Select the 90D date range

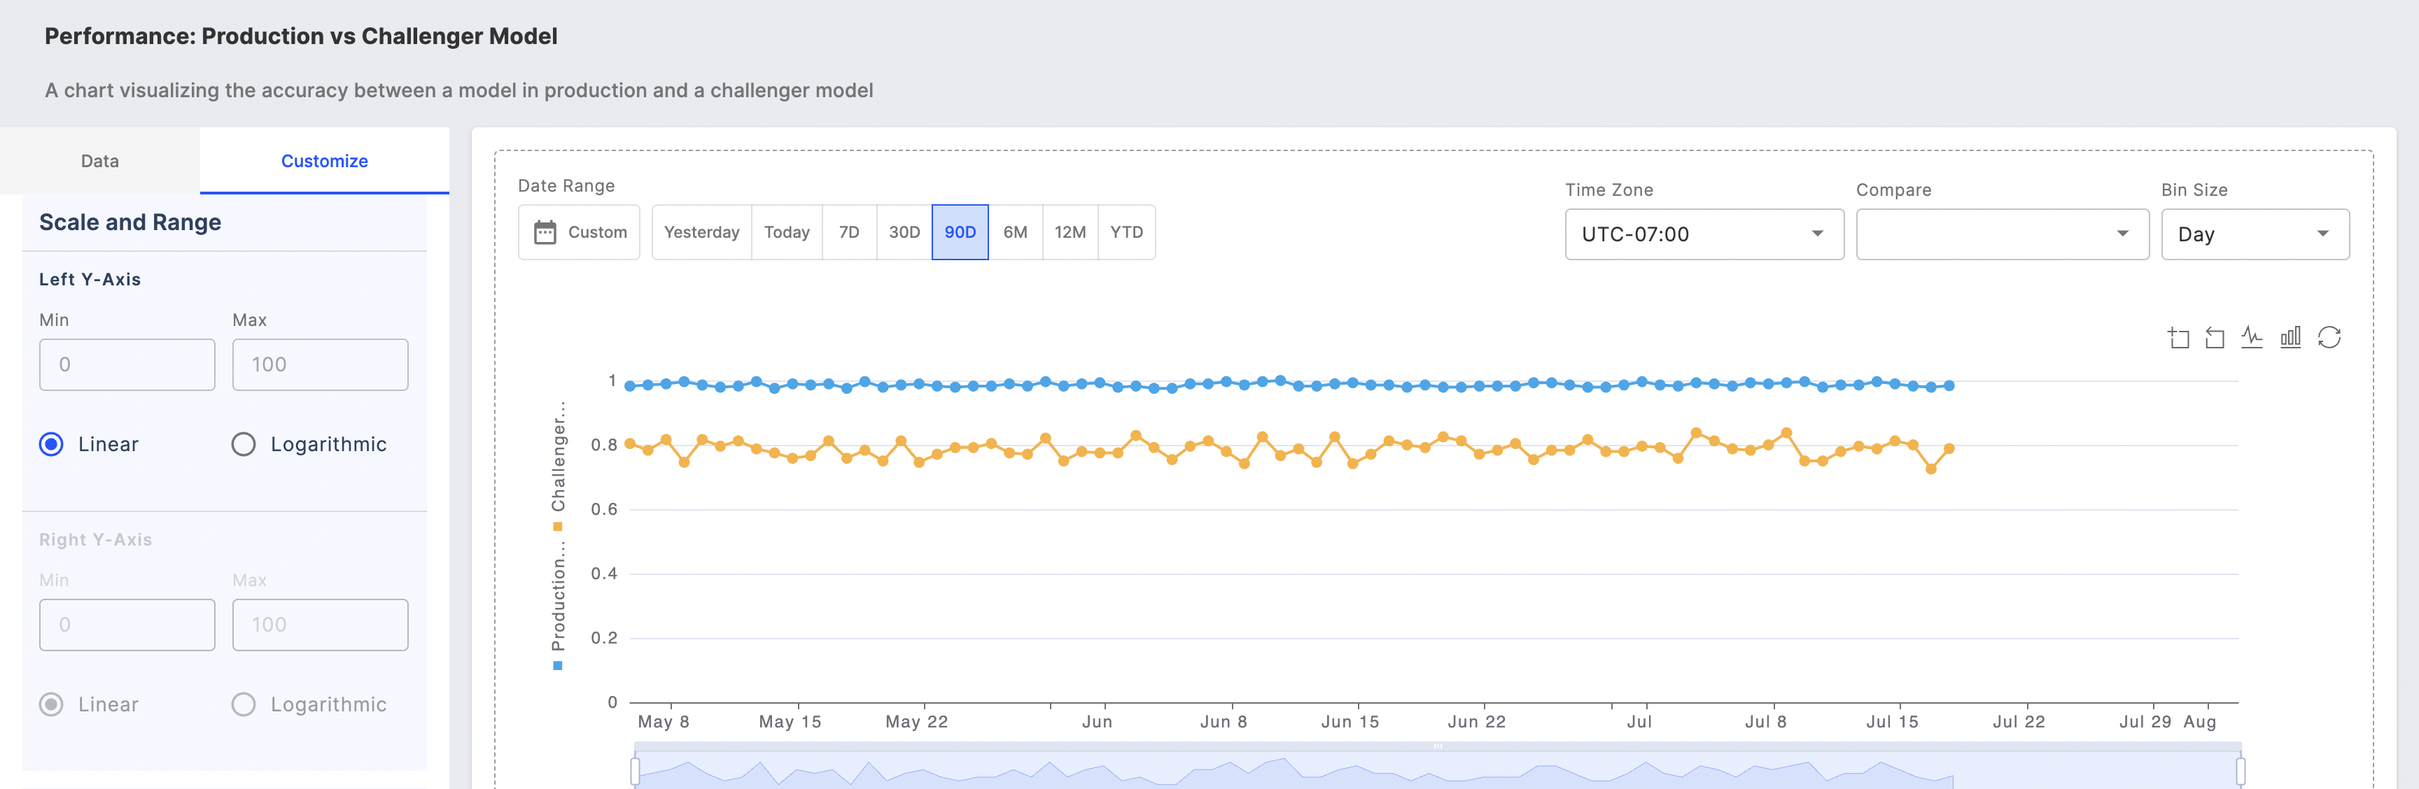click(x=960, y=232)
